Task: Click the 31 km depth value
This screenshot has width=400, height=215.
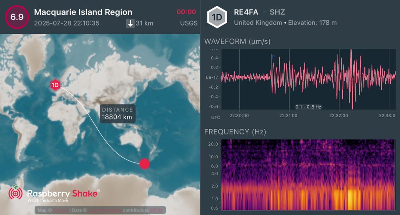Action: point(144,23)
